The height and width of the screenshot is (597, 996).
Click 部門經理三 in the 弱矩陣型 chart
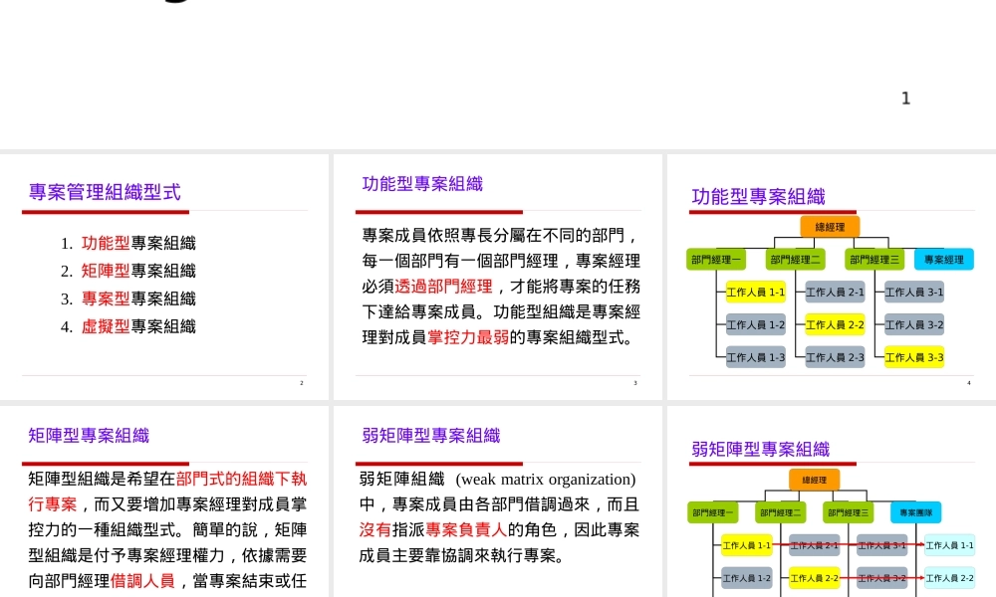(849, 512)
